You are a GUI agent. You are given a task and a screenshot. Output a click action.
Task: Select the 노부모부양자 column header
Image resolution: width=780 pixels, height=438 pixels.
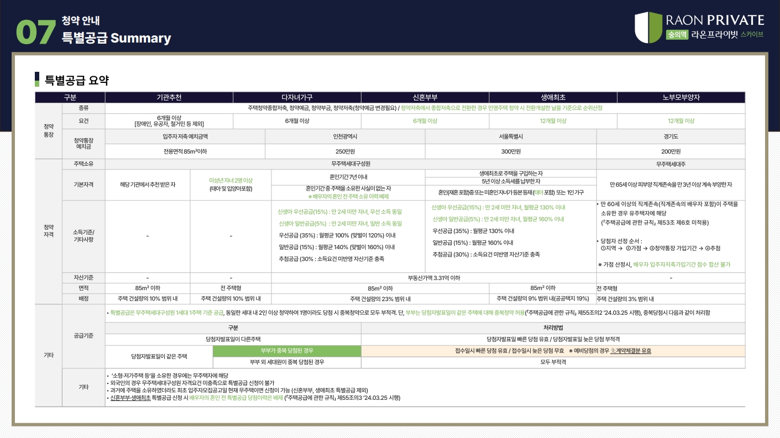tap(680, 97)
